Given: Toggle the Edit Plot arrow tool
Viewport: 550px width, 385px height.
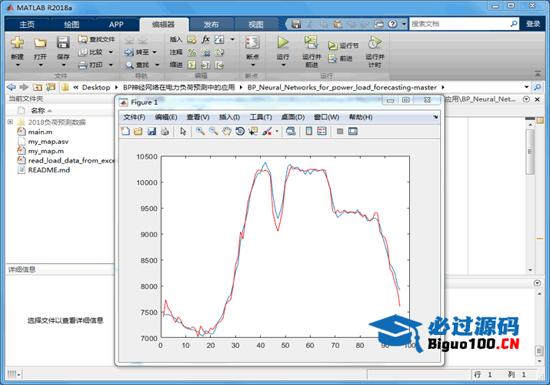Looking at the screenshot, I should (x=183, y=132).
